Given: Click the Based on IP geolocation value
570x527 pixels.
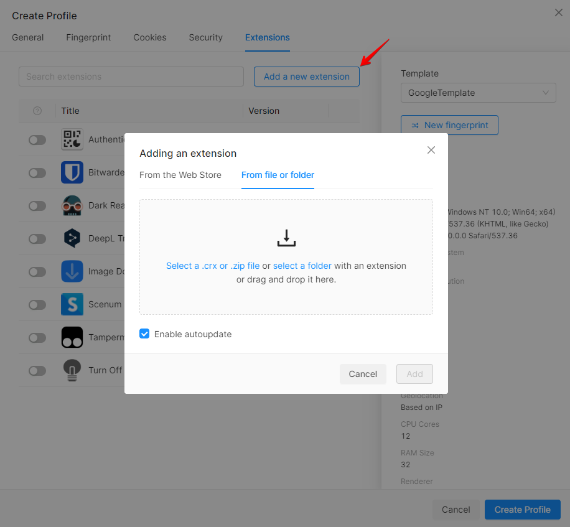Looking at the screenshot, I should [421, 408].
